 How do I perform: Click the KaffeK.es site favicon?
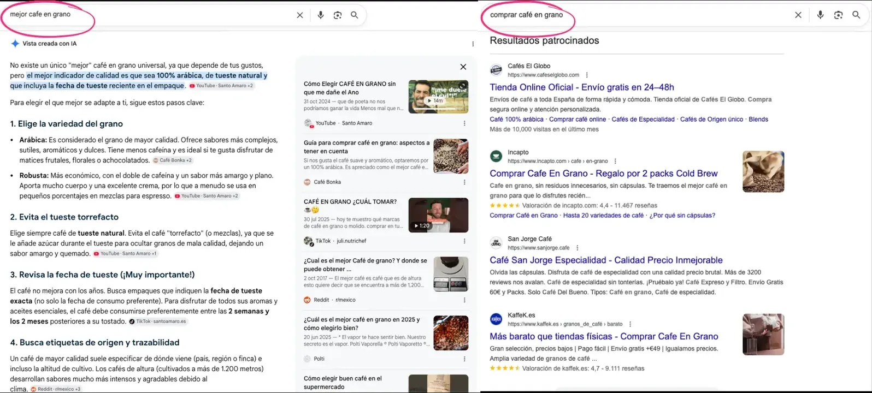click(x=496, y=319)
